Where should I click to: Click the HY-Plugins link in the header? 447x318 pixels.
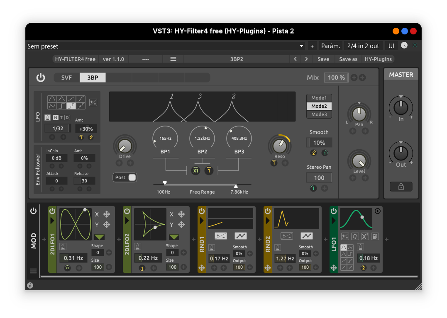pyautogui.click(x=378, y=59)
